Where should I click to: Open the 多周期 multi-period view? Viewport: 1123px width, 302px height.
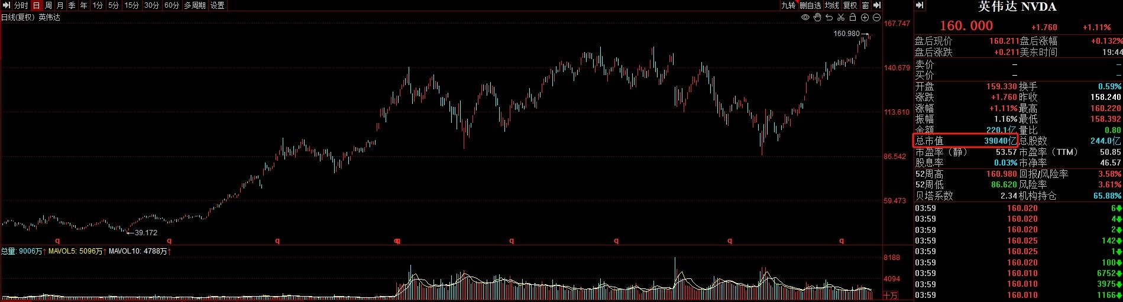coord(195,5)
